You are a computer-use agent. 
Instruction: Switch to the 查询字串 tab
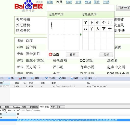click(x=34, y=107)
